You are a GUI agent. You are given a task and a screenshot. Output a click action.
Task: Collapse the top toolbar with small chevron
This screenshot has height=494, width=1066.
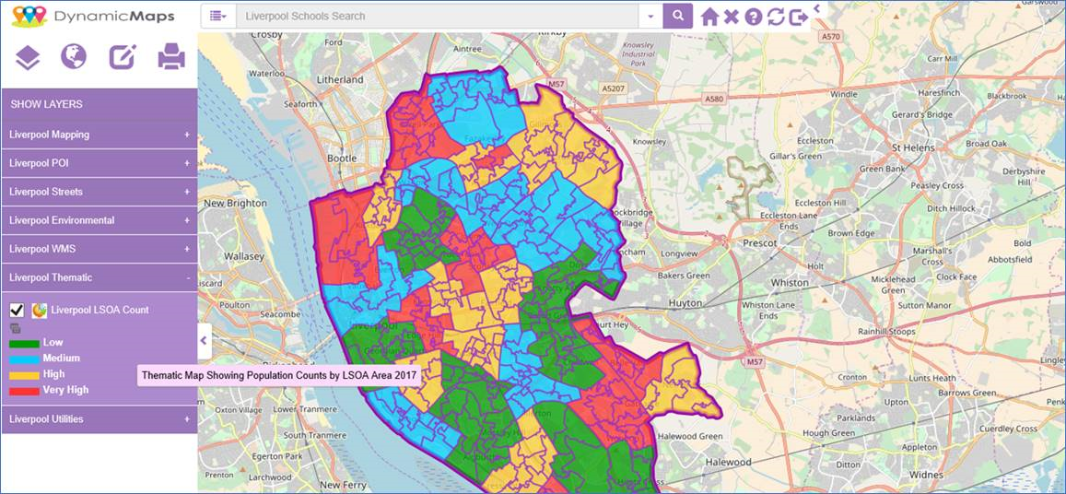pos(815,8)
